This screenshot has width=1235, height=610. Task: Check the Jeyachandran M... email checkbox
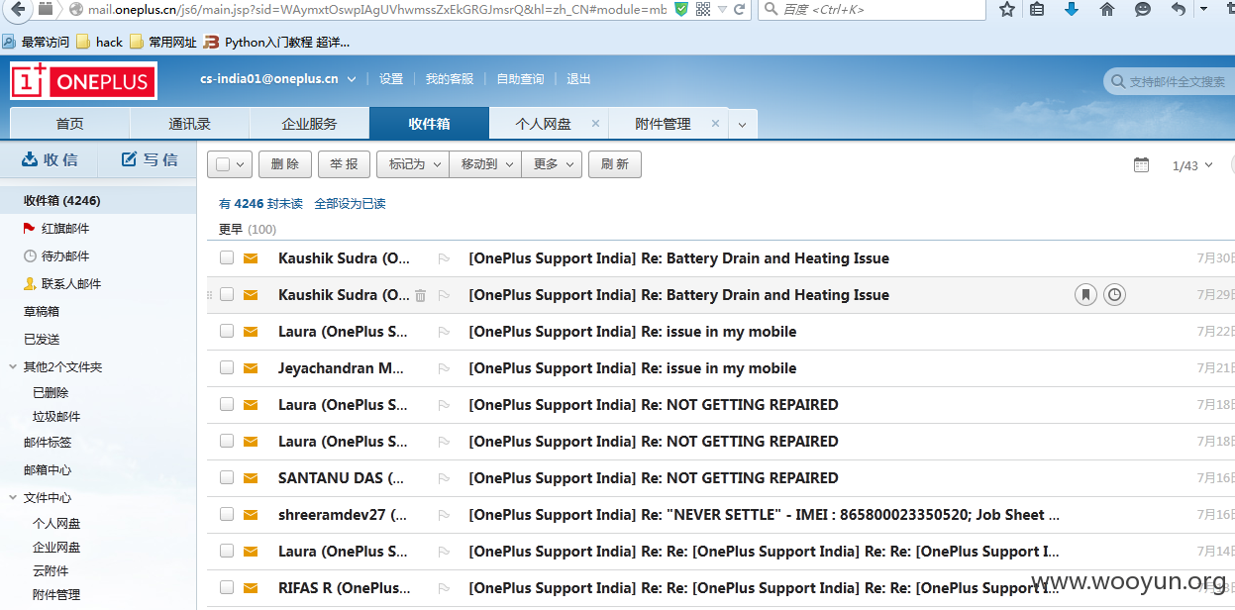(227, 367)
